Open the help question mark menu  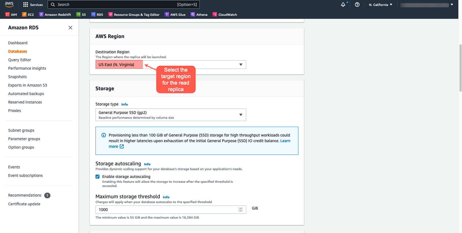tap(357, 5)
